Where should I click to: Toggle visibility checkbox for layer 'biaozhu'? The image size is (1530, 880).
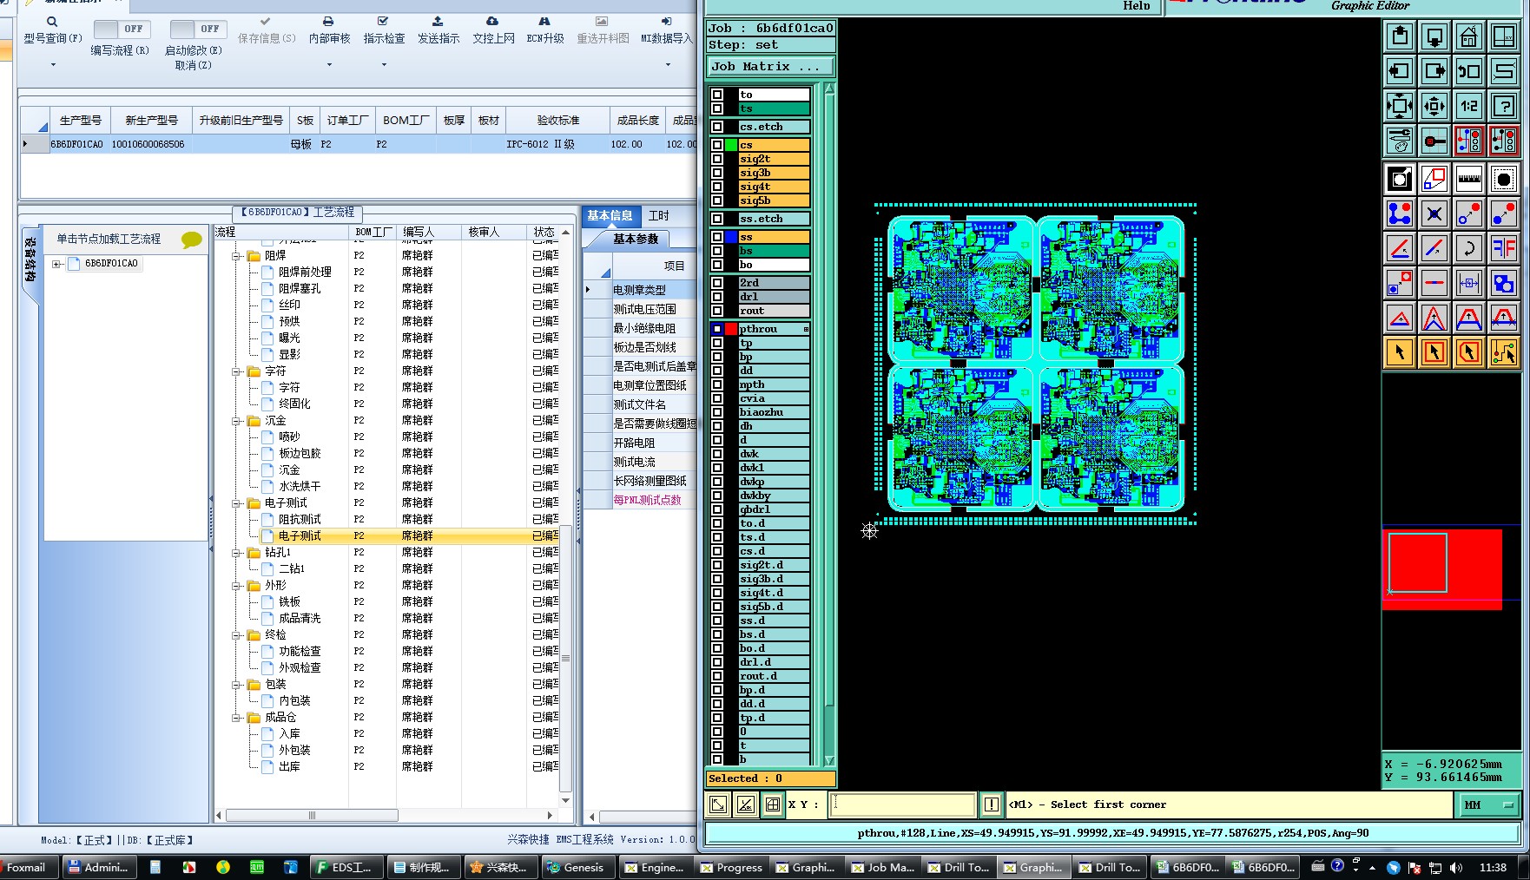717,412
